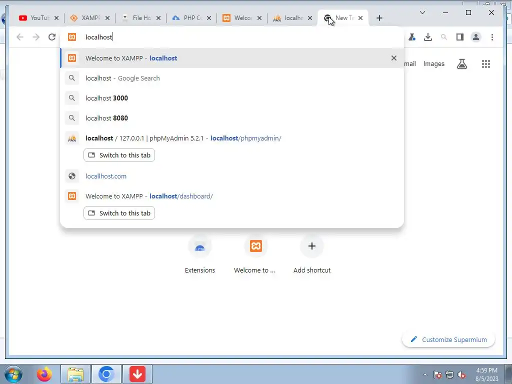Screen dimensions: 512x384
Task: Open the file explorer taskbar icon
Action: click(75, 374)
